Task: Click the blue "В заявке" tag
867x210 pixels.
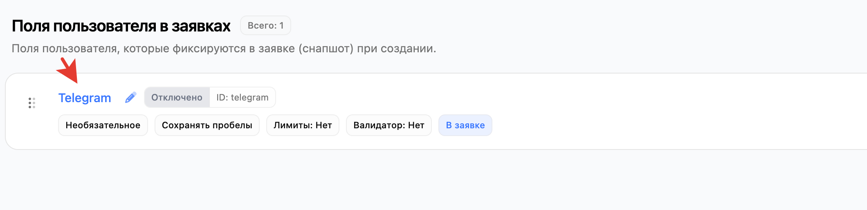Action: 465,125
